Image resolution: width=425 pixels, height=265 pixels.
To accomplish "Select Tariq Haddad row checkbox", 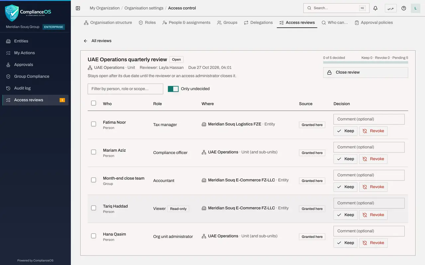I will [x=94, y=208].
